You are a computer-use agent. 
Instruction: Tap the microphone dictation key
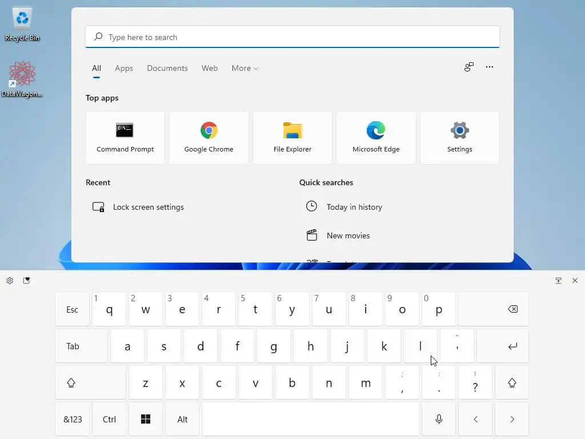pyautogui.click(x=439, y=419)
